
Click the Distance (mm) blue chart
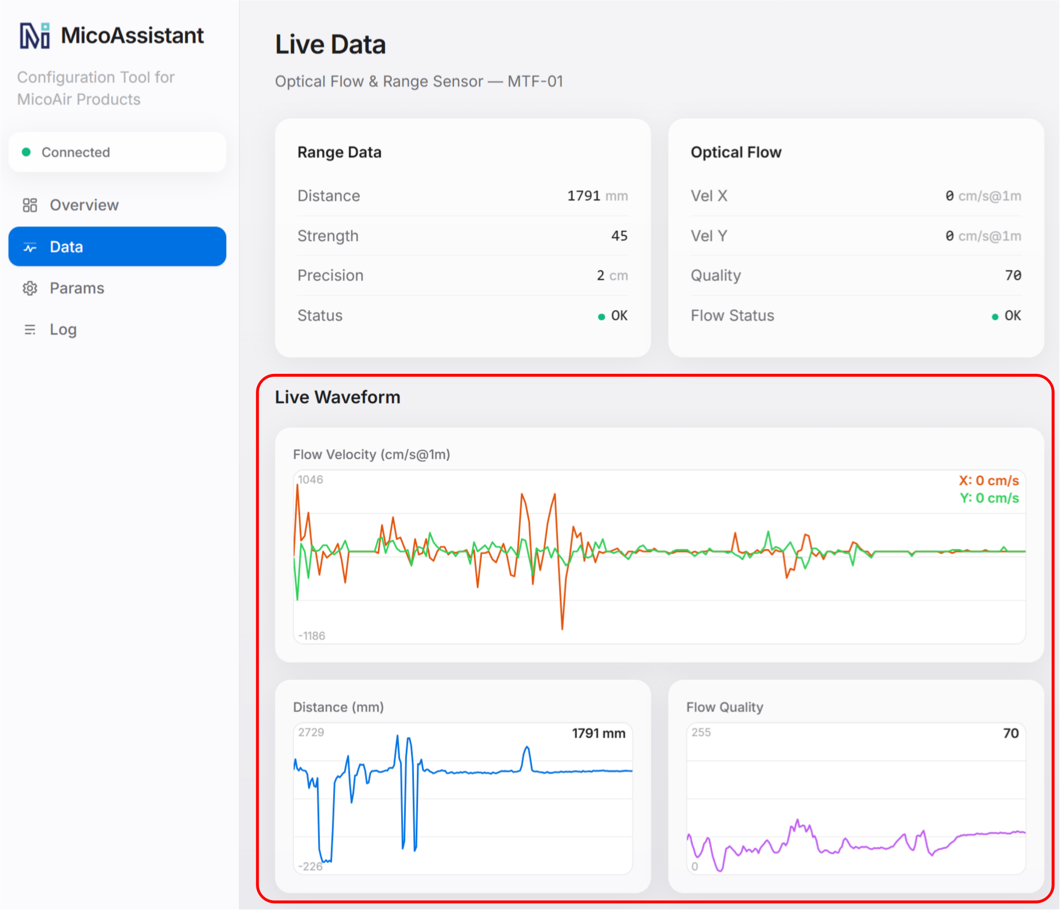[463, 798]
